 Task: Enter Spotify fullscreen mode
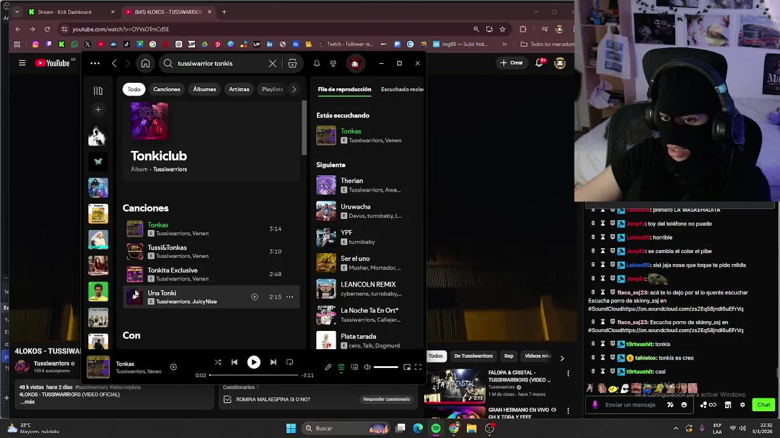click(418, 367)
